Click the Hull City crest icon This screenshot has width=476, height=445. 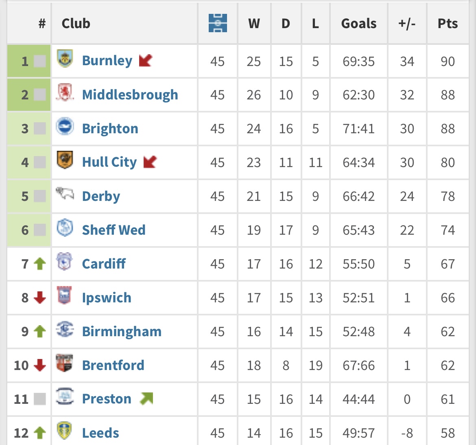[x=64, y=160]
